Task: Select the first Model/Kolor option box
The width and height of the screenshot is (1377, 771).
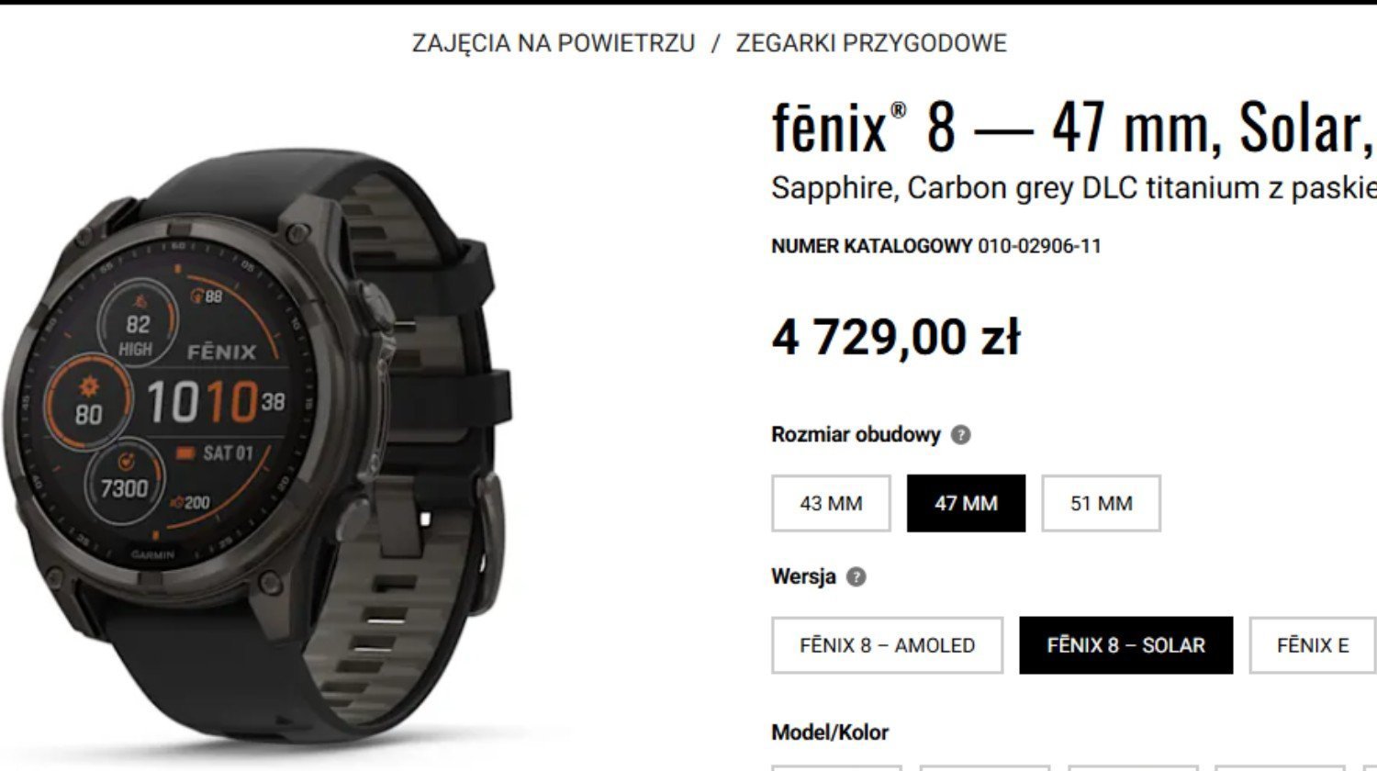Action: click(x=836, y=767)
